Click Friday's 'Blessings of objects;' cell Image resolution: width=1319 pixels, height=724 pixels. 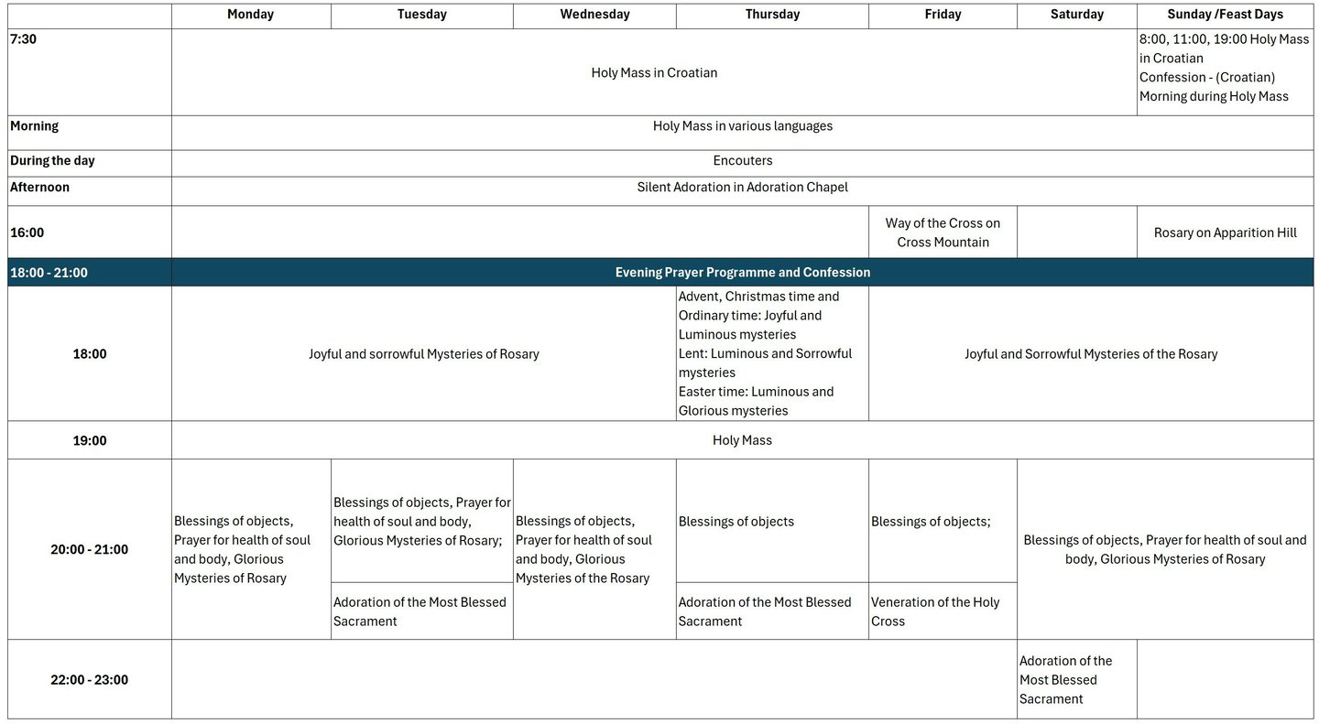pyautogui.click(x=943, y=521)
